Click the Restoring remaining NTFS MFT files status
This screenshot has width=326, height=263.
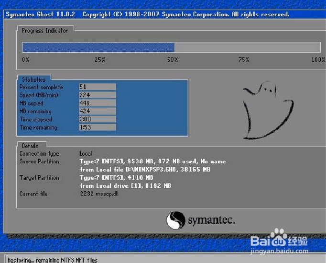[x=53, y=260]
